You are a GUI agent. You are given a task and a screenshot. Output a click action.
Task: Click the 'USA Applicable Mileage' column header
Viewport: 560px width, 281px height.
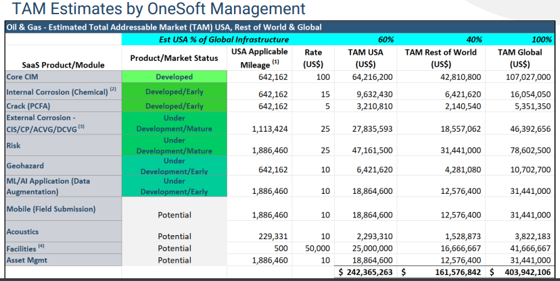tap(259, 58)
